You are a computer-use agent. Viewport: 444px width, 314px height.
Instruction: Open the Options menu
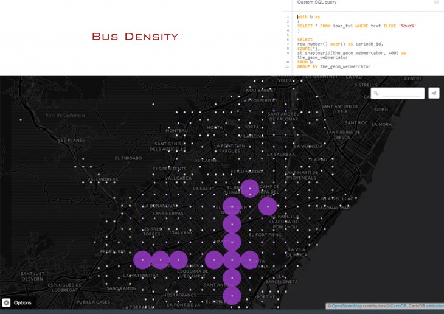coord(22,302)
